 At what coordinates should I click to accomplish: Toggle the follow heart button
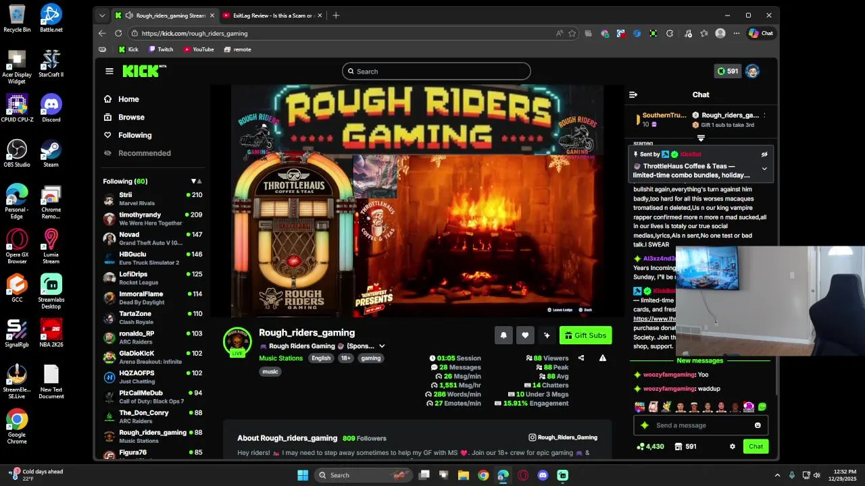[525, 335]
